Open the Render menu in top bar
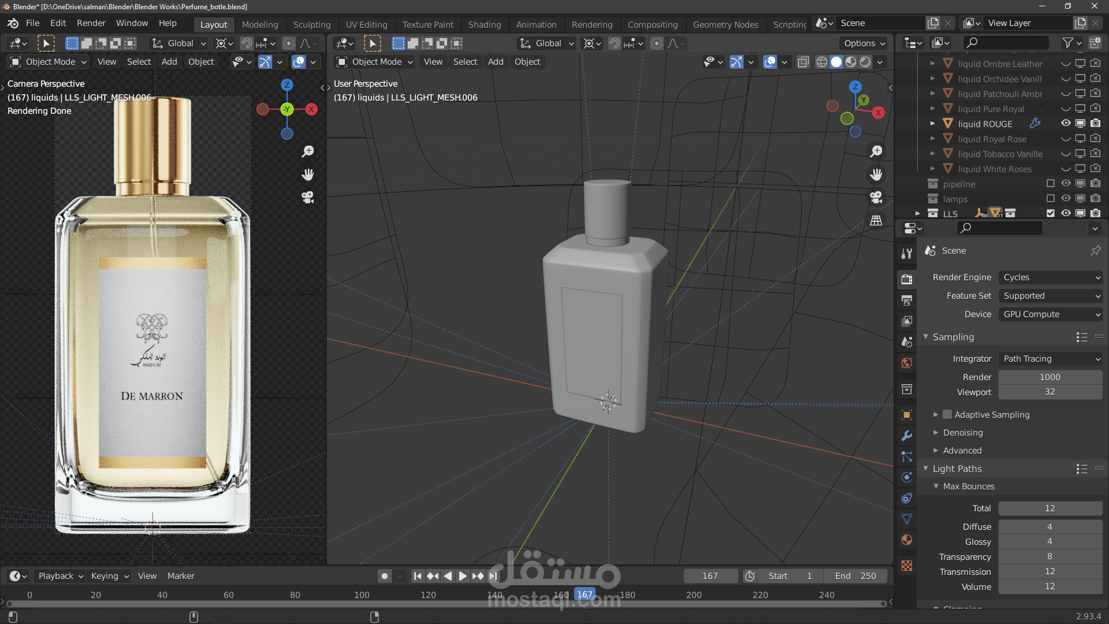Image resolution: width=1109 pixels, height=624 pixels. pyautogui.click(x=91, y=23)
